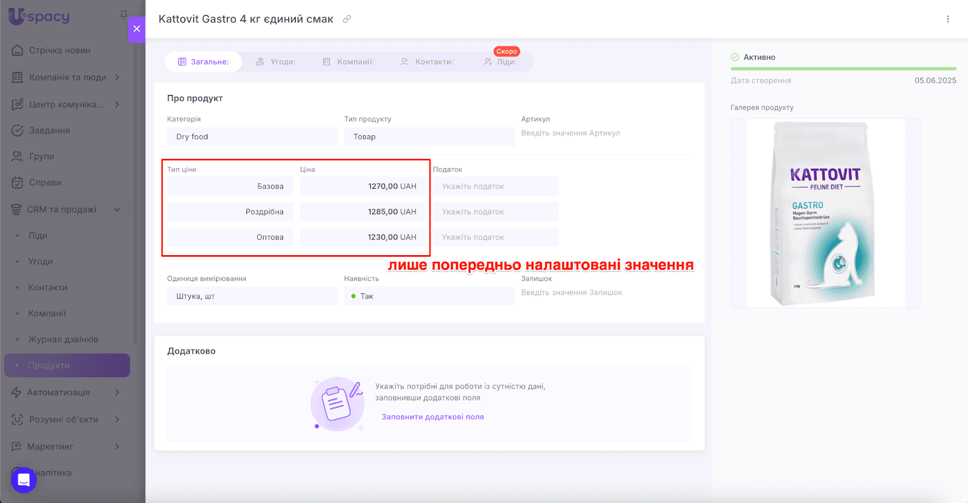Click the Центр комунікацій icon
Screen dimensions: 968x503
18,104
